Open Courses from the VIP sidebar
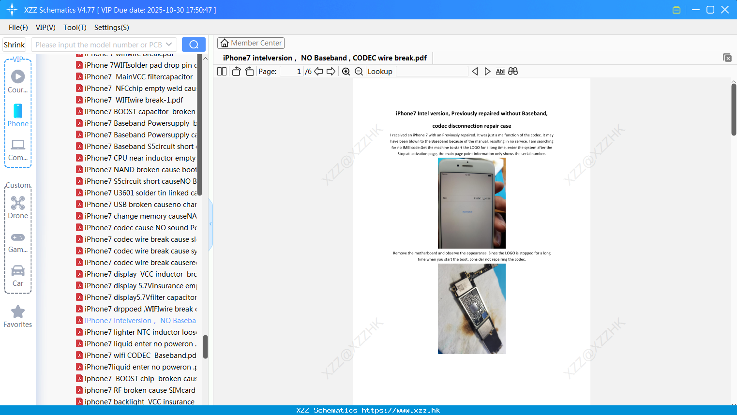The height and width of the screenshot is (415, 737). [18, 82]
